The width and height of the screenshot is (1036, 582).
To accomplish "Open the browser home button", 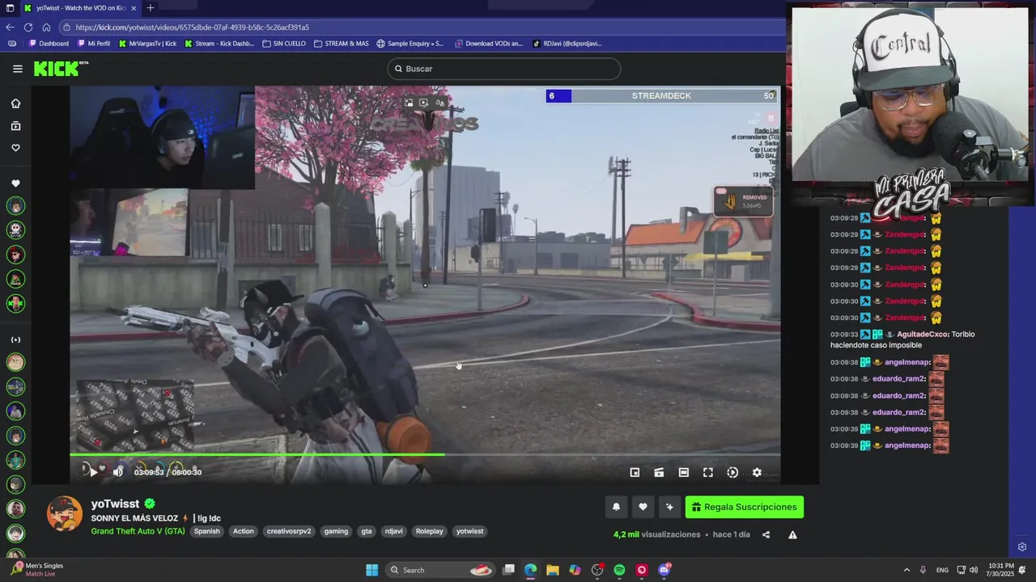I will [x=46, y=27].
